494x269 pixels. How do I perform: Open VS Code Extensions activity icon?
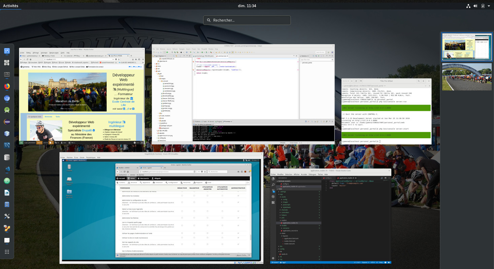point(273,202)
